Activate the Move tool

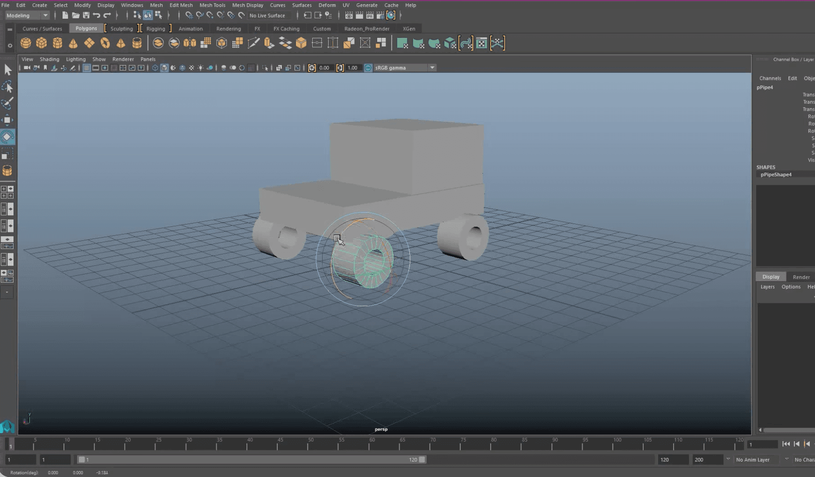click(7, 120)
